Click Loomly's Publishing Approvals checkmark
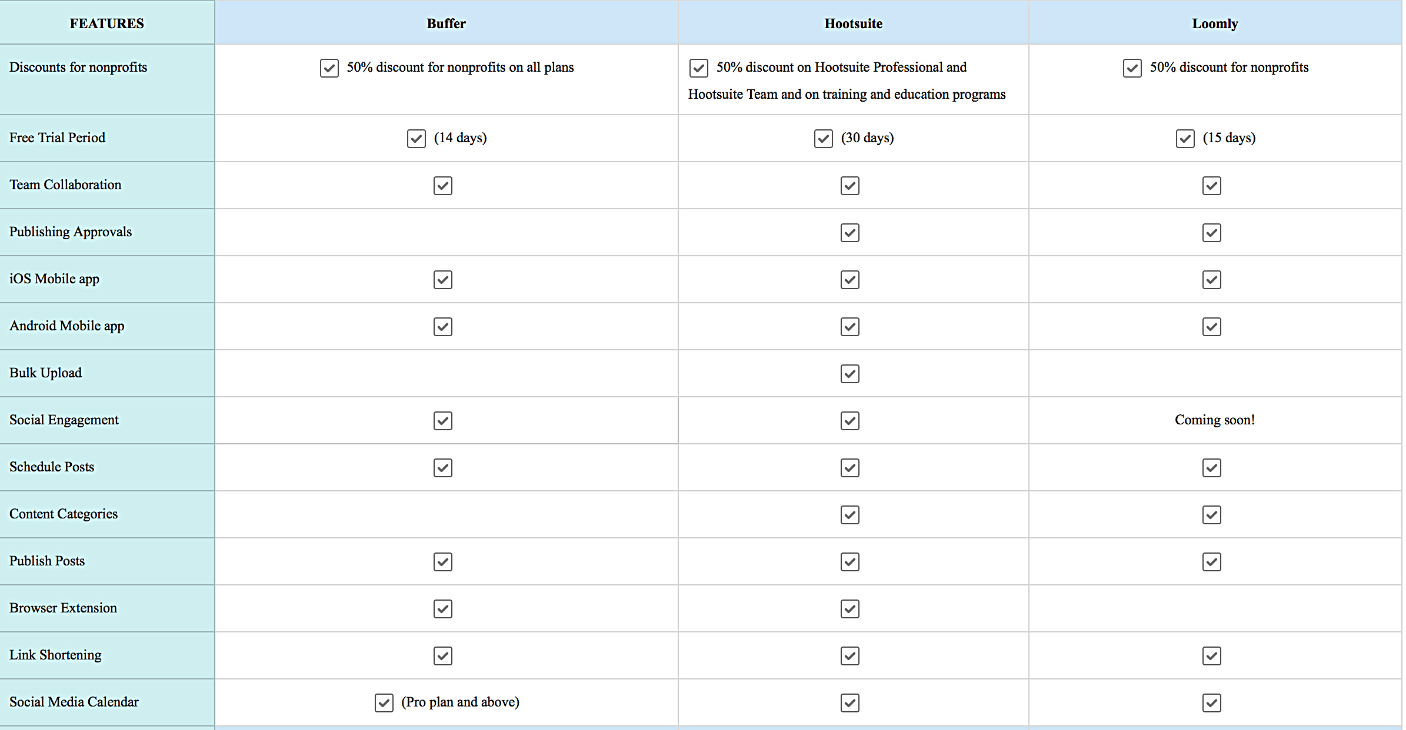Viewport: 1406px width, 730px height. [1212, 233]
